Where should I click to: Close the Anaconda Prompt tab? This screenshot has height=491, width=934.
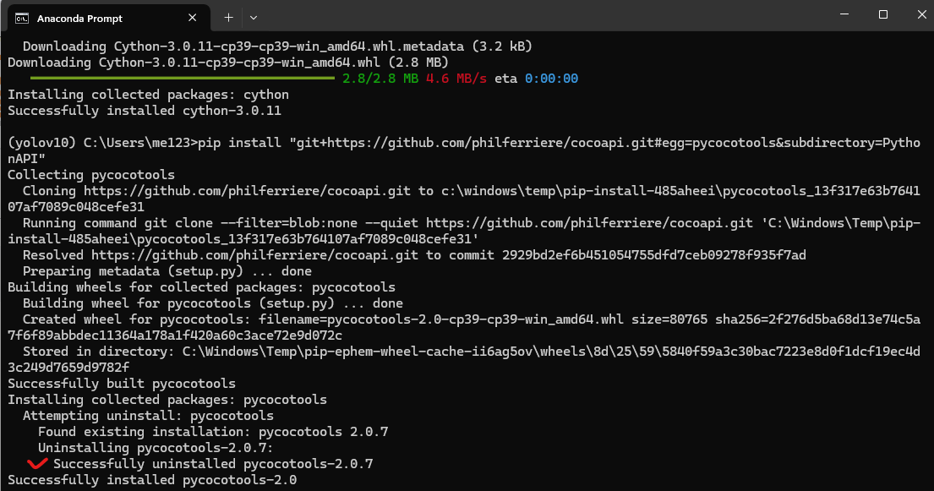(x=193, y=18)
